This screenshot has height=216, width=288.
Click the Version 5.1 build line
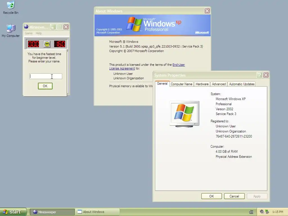click(x=156, y=46)
